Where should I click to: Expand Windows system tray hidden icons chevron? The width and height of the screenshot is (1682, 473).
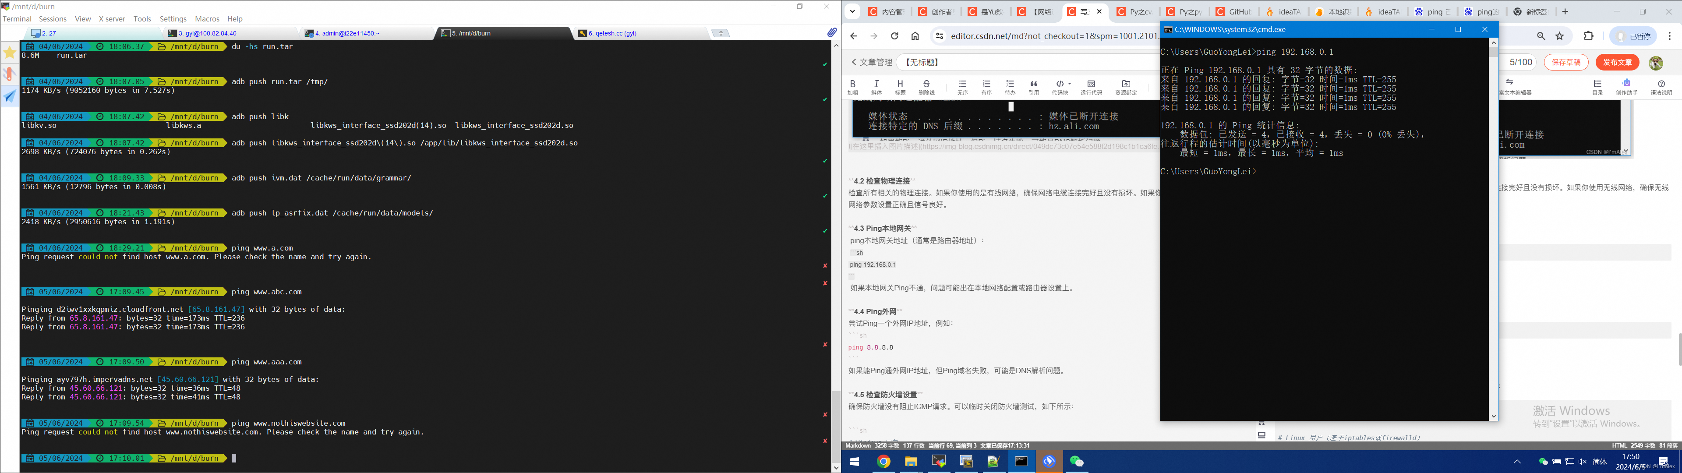tap(1517, 462)
